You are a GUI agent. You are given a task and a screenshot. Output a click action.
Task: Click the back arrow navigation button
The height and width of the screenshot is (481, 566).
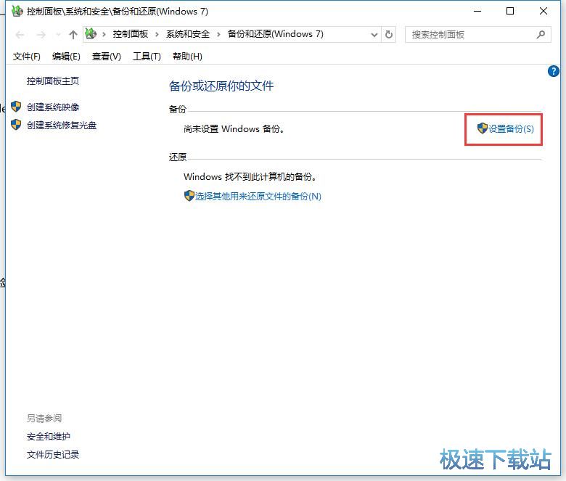coord(20,35)
